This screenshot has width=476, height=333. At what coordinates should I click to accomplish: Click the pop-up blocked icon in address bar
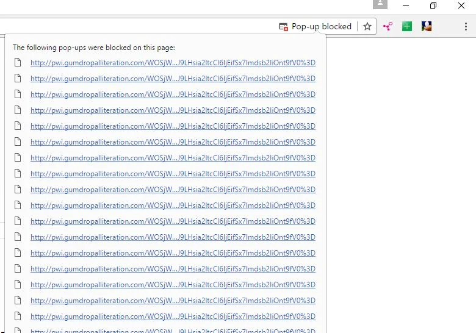283,27
